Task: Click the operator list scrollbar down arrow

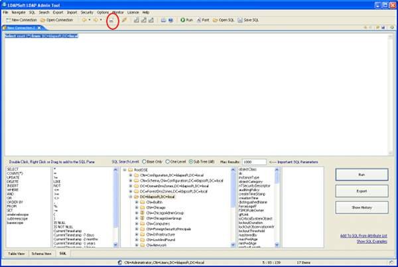Action: [115, 245]
